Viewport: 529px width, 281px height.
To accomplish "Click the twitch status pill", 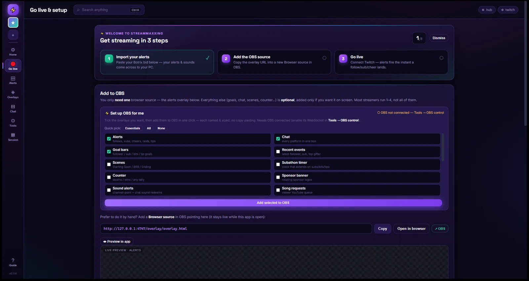I will 508,10.
